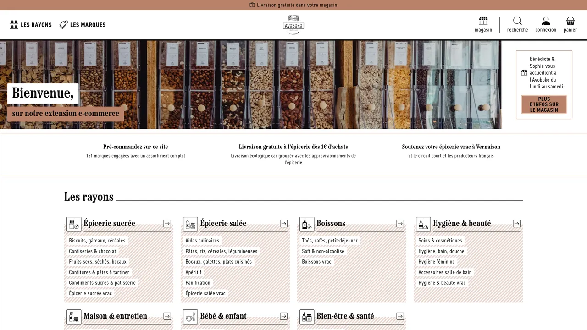The width and height of the screenshot is (587, 330).
Task: Click the Bébé & enfant category icon
Action: pos(190,317)
